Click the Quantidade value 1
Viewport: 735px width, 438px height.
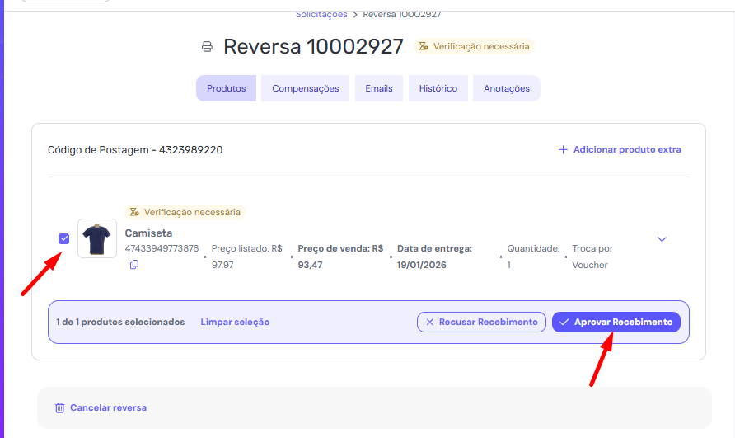(x=509, y=266)
